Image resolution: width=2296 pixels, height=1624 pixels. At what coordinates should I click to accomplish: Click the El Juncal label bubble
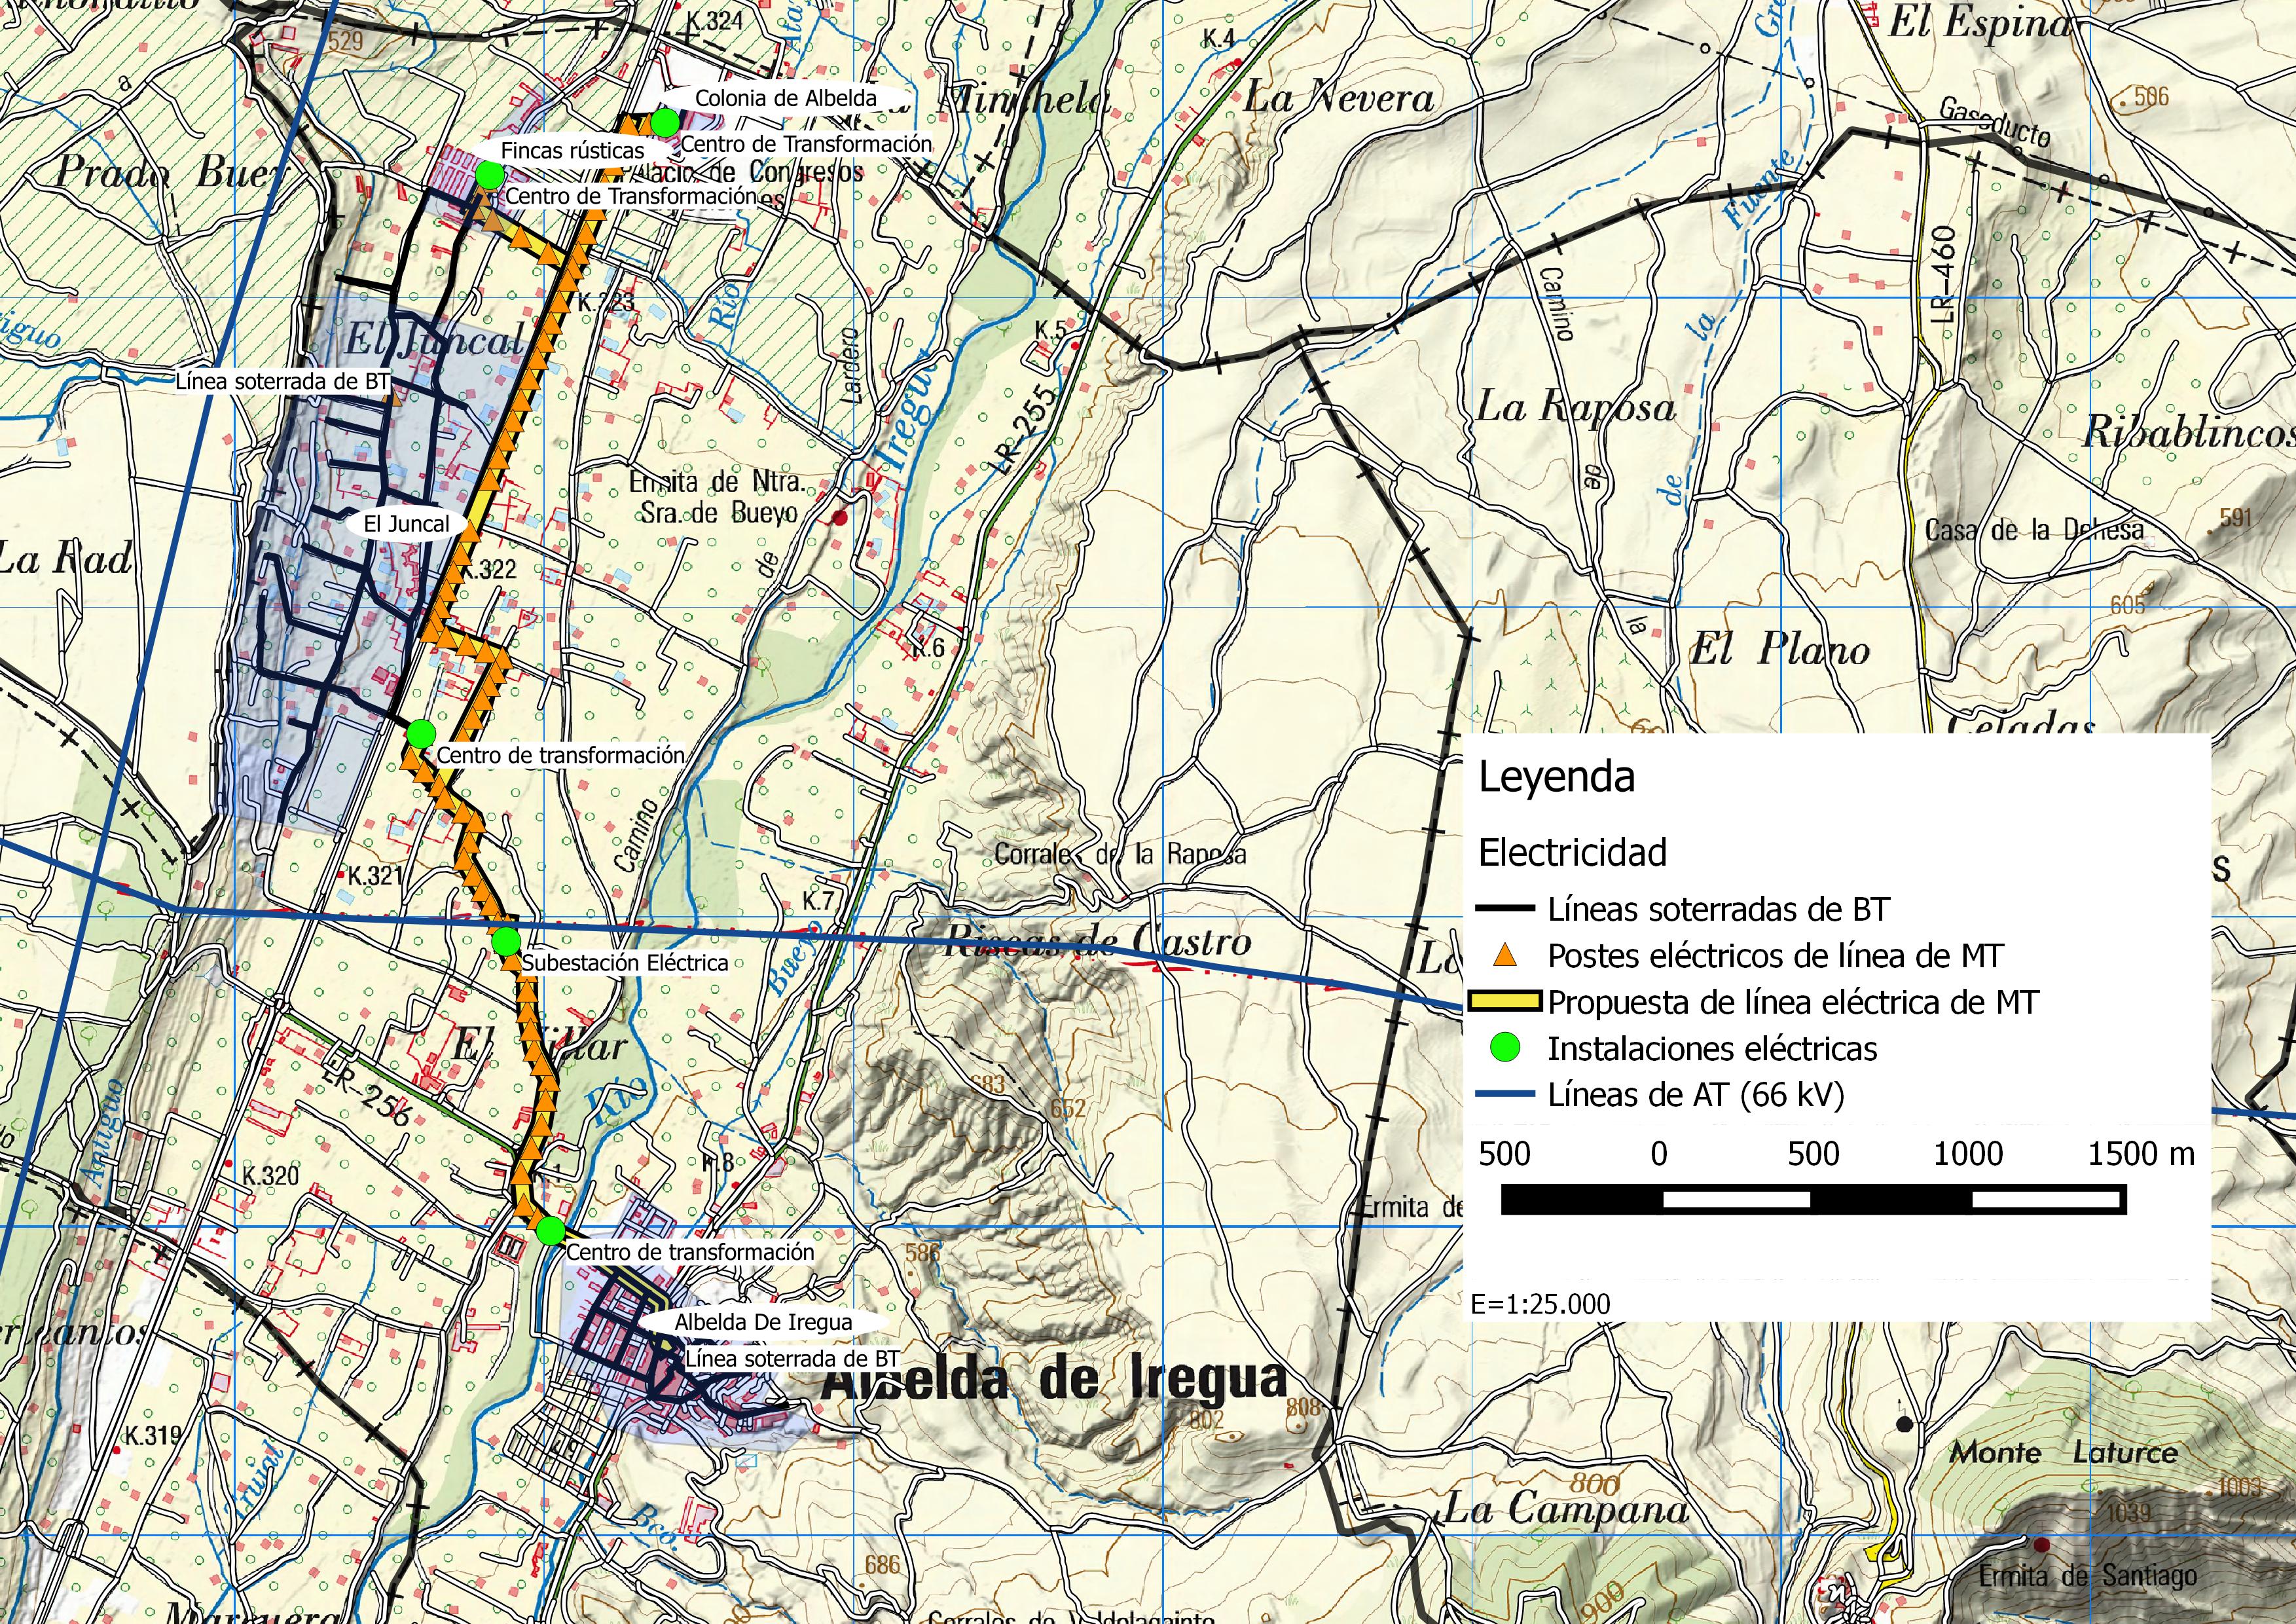coord(406,524)
